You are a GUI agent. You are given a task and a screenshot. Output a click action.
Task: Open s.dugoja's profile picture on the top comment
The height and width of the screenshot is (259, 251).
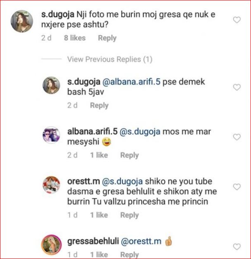pyautogui.click(x=22, y=21)
